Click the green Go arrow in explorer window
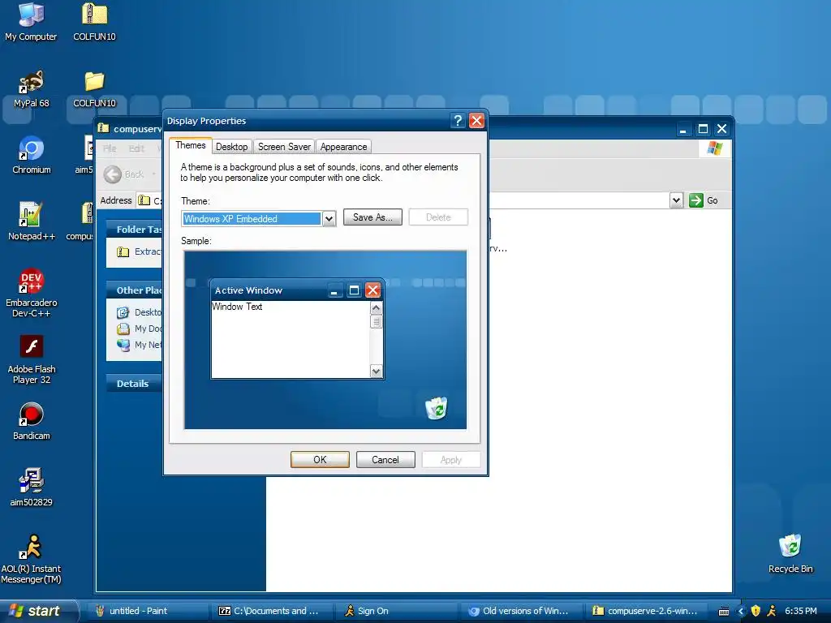Viewport: 831px width, 623px height. 695,200
